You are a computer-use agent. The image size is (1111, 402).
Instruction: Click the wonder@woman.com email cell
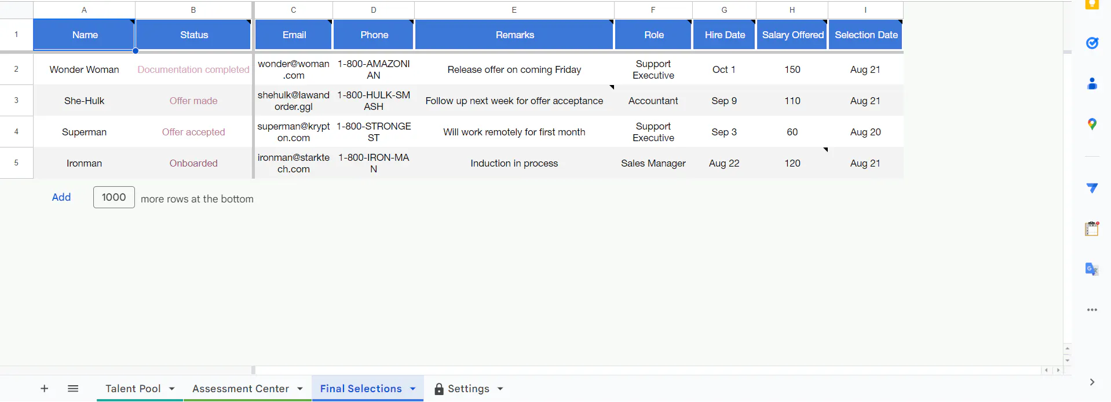point(294,69)
